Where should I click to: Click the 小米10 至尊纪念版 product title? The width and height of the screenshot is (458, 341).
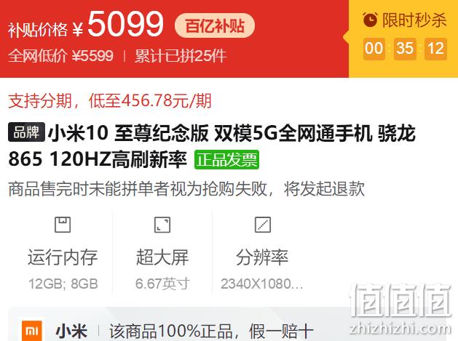(212, 146)
